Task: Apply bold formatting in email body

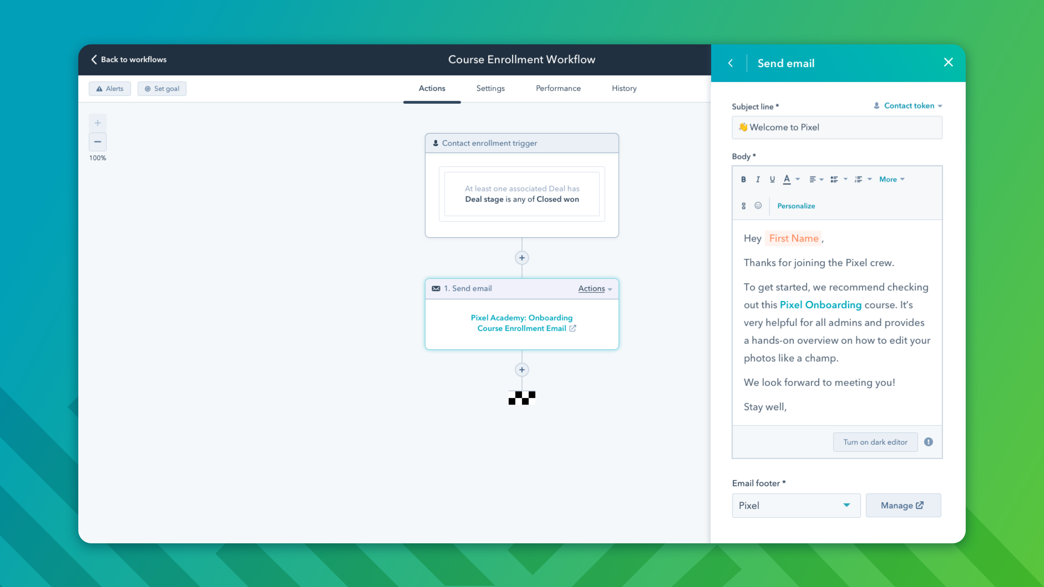Action: 744,179
